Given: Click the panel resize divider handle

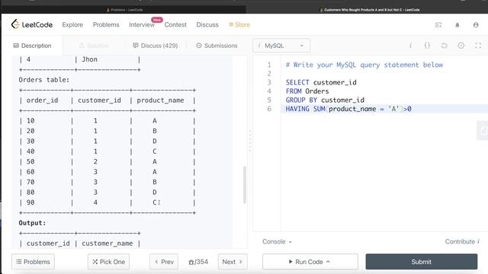Looking at the screenshot, I should [x=250, y=141].
